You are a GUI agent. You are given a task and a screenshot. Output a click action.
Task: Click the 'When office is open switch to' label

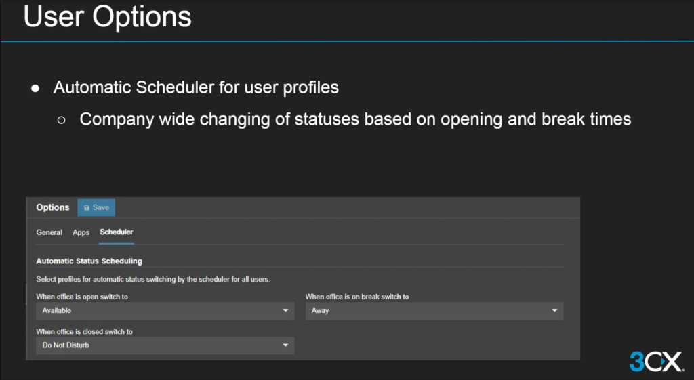point(91,297)
